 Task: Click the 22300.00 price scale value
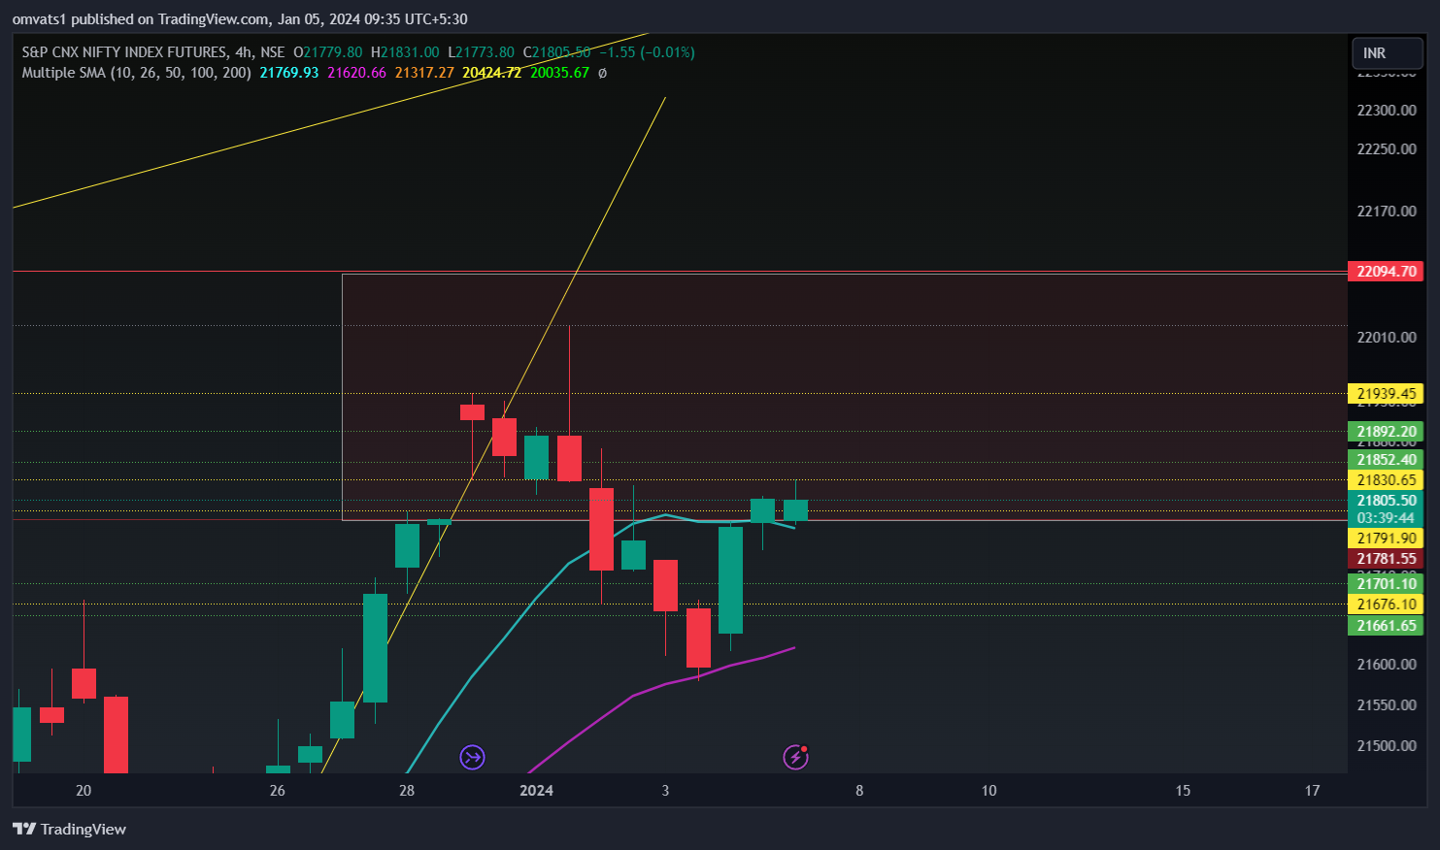(1387, 111)
